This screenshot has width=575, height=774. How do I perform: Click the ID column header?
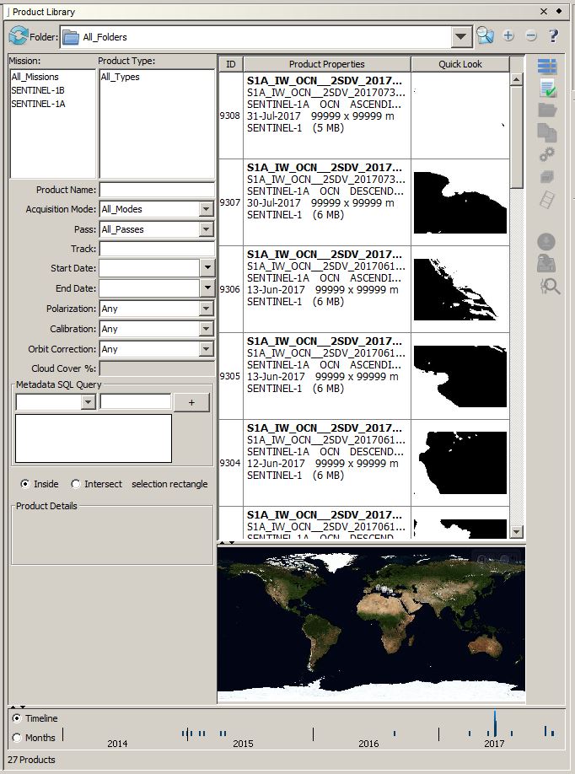tap(230, 64)
